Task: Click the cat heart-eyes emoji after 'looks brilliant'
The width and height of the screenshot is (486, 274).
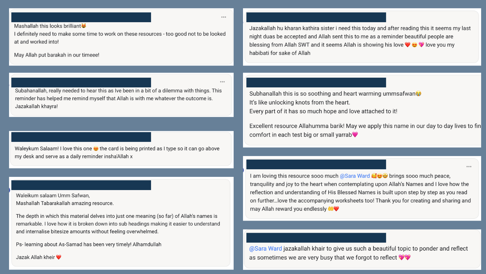Action: (84, 26)
